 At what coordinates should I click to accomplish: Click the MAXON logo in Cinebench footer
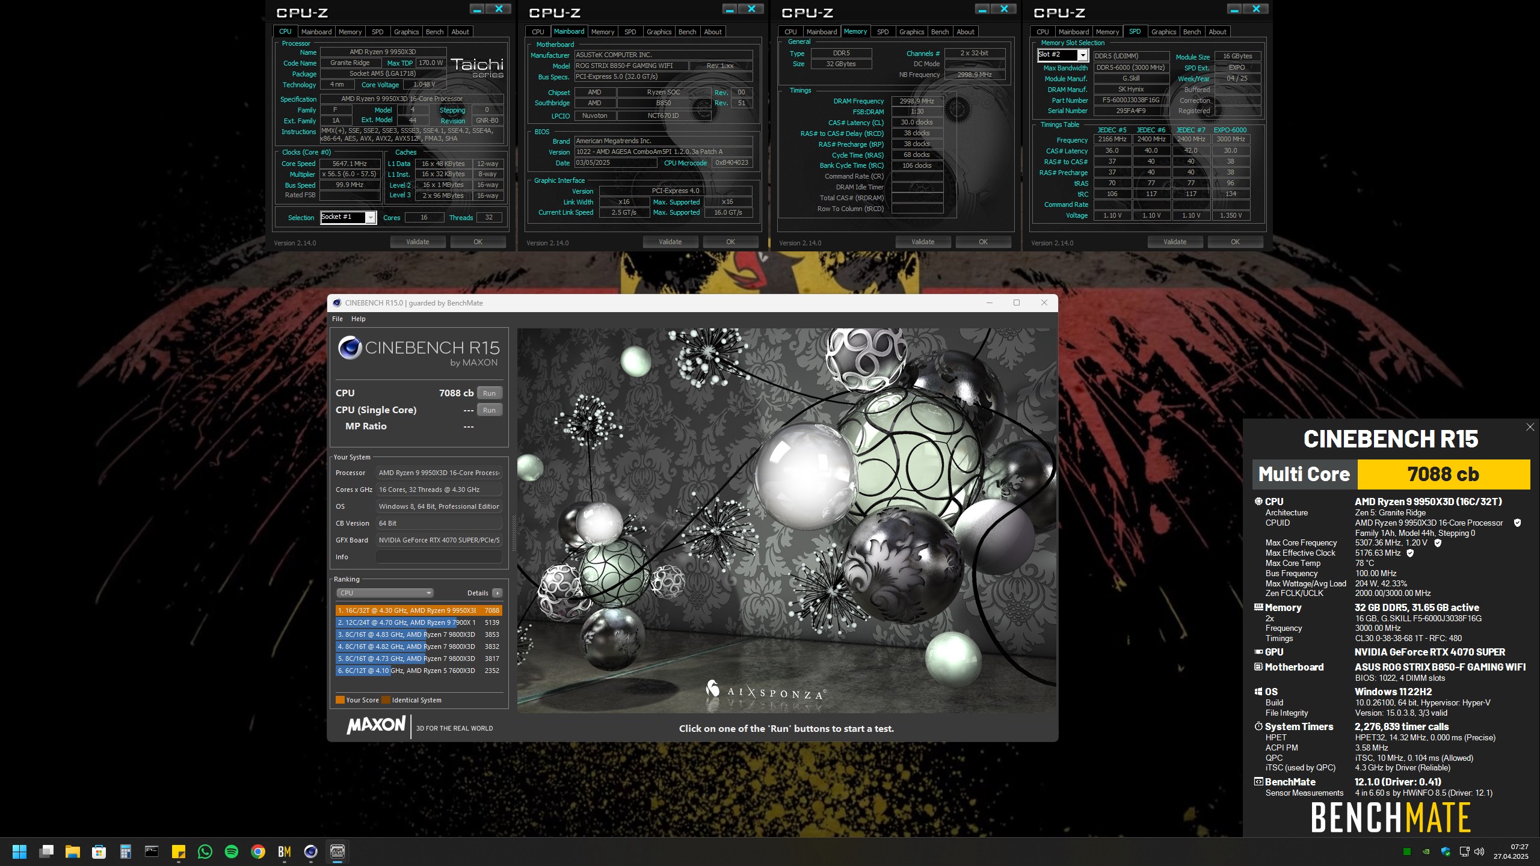click(376, 726)
